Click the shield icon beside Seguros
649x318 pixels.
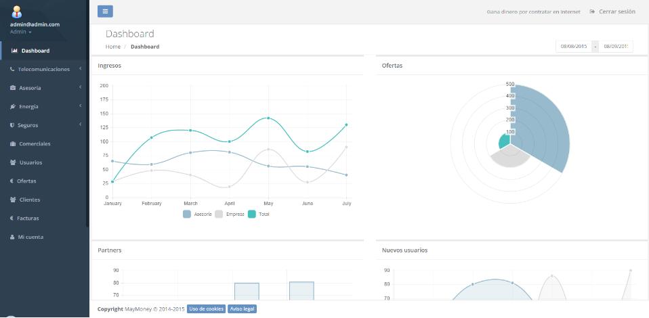pyautogui.click(x=12, y=125)
